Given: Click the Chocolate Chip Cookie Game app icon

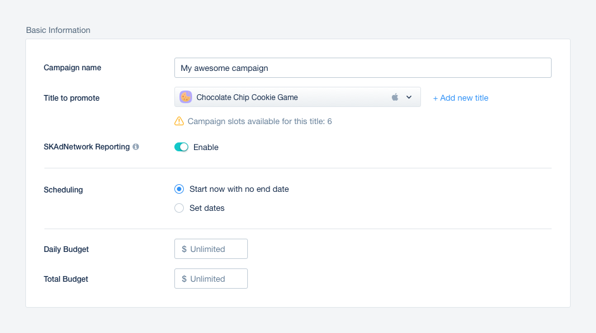Looking at the screenshot, I should (x=186, y=97).
